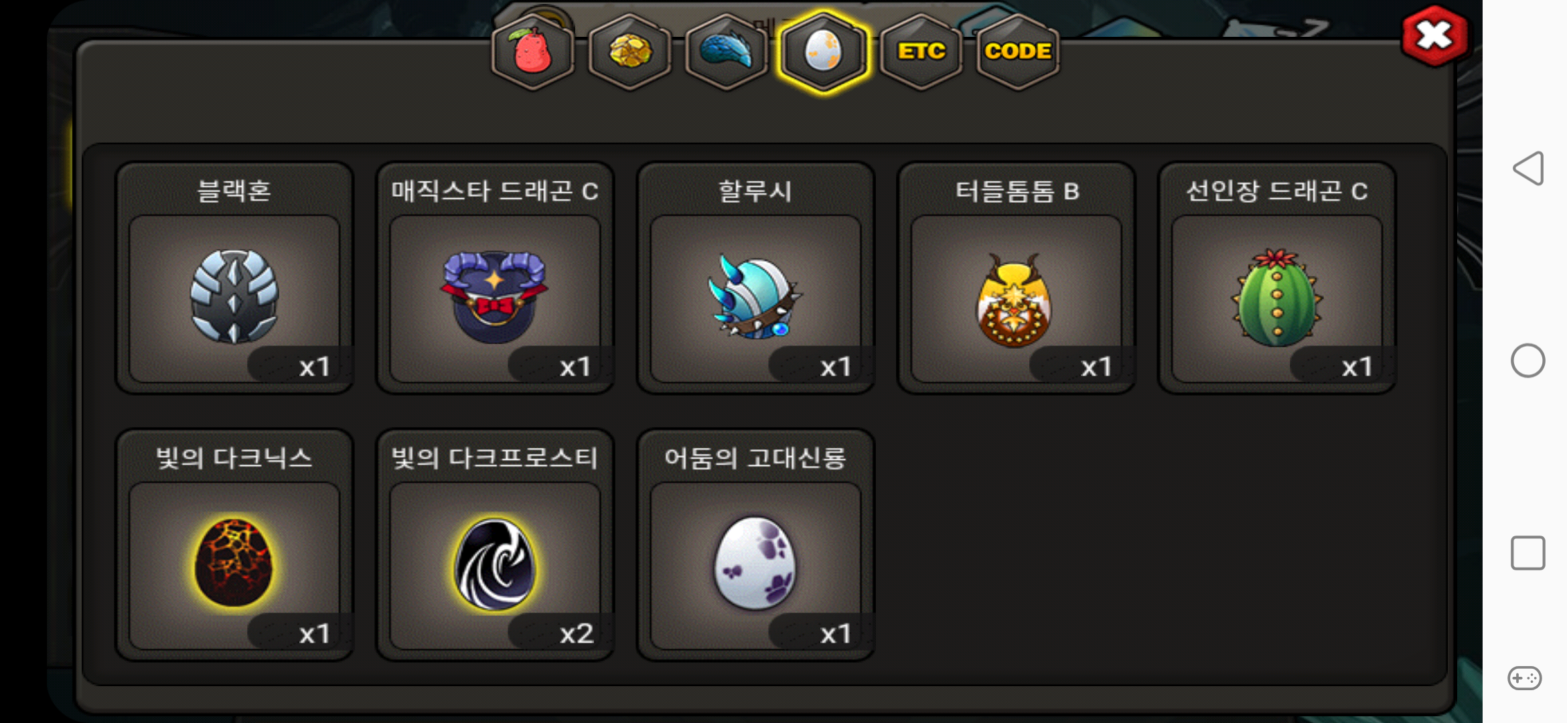This screenshot has height=723, width=1567.
Task: Open Android recent apps square button
Action: [1528, 553]
